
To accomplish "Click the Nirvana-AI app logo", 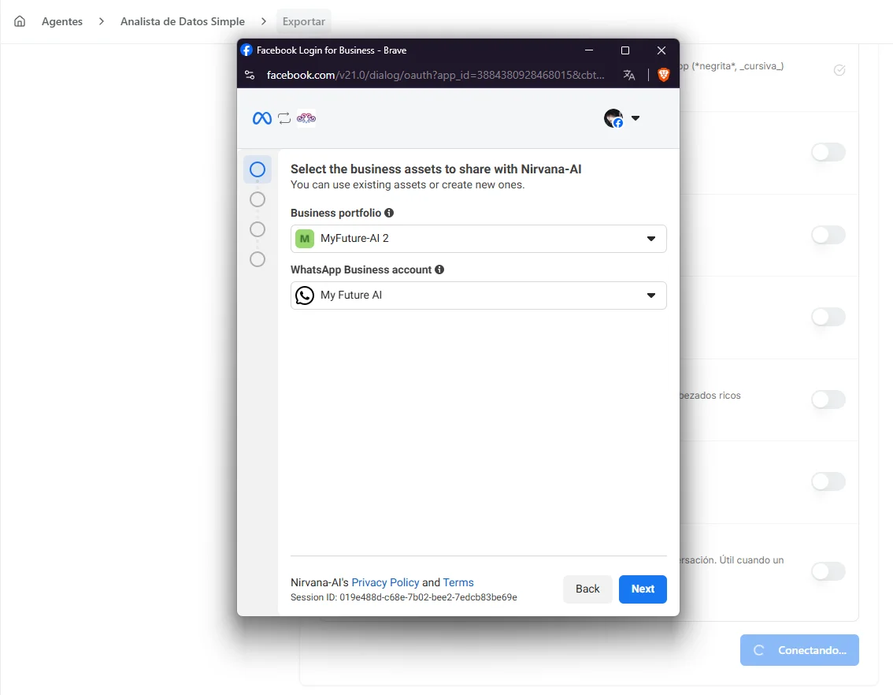I will 306,118.
